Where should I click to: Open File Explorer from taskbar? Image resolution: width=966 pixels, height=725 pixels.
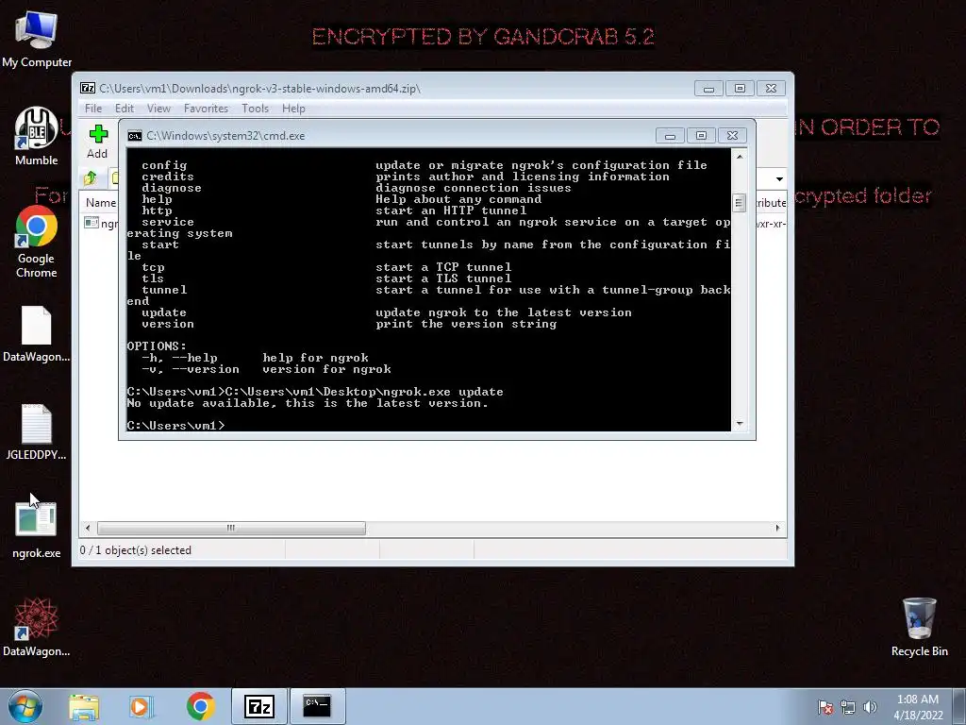[x=84, y=706]
